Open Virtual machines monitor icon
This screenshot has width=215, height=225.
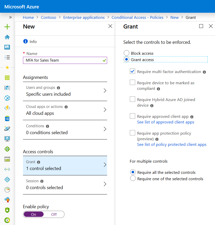[x=7, y=139]
